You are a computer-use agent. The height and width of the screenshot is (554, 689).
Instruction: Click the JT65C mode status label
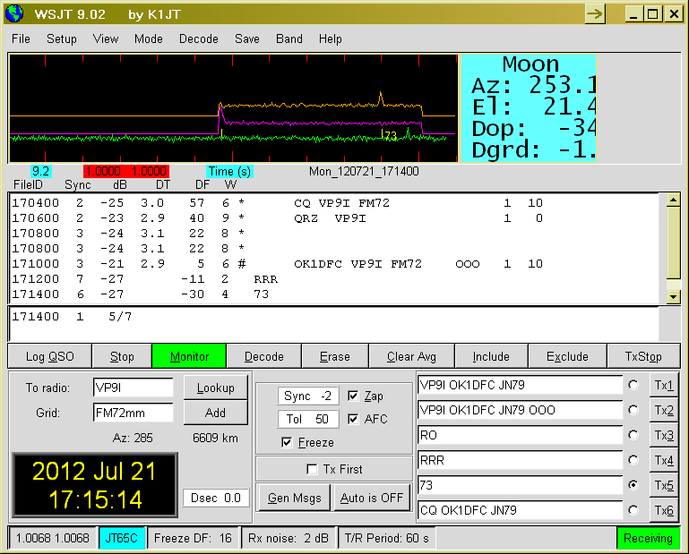pyautogui.click(x=122, y=538)
